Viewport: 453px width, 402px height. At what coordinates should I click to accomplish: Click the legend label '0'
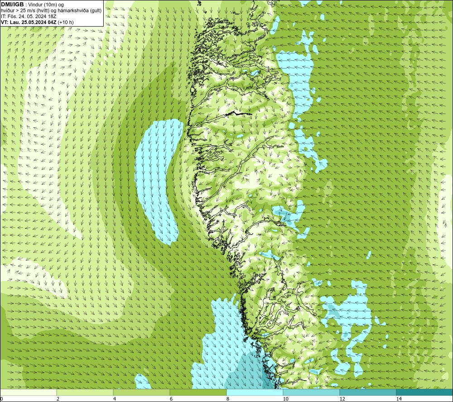coord(1,399)
